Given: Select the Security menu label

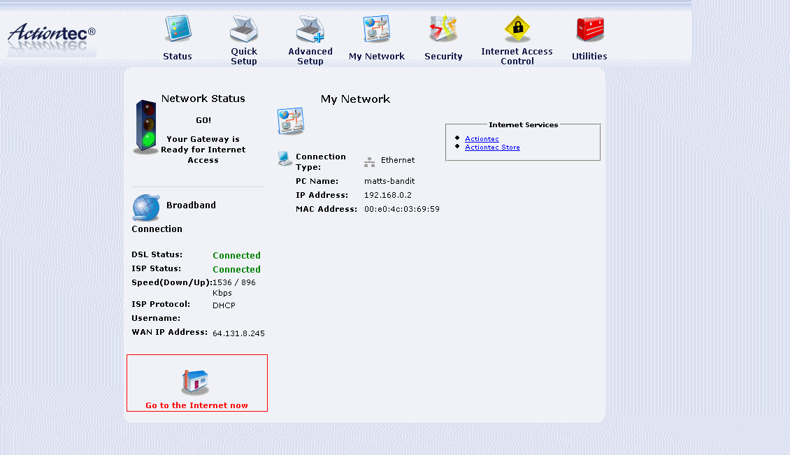Looking at the screenshot, I should point(443,57).
